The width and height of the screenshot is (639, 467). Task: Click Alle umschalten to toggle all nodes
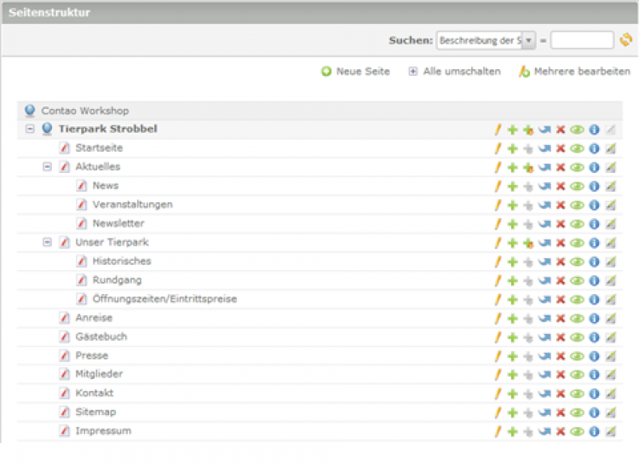coord(461,72)
